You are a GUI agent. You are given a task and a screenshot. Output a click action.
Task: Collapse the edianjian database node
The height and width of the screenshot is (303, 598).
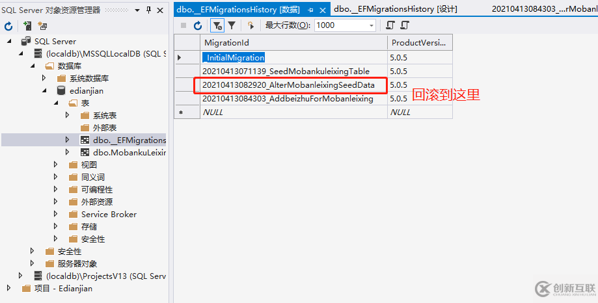[x=45, y=91]
